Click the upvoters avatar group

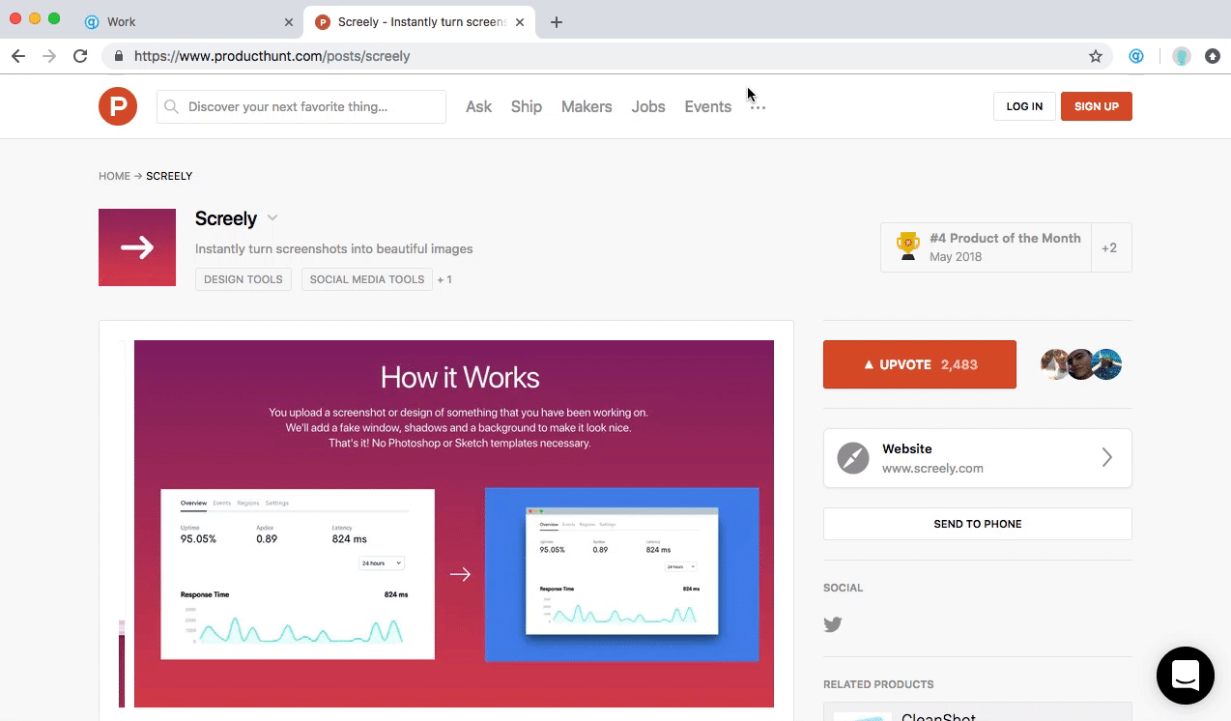pos(1081,364)
